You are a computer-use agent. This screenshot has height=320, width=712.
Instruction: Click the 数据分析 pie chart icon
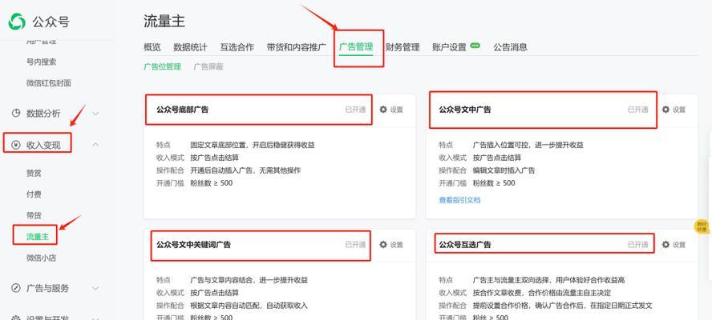[x=16, y=114]
